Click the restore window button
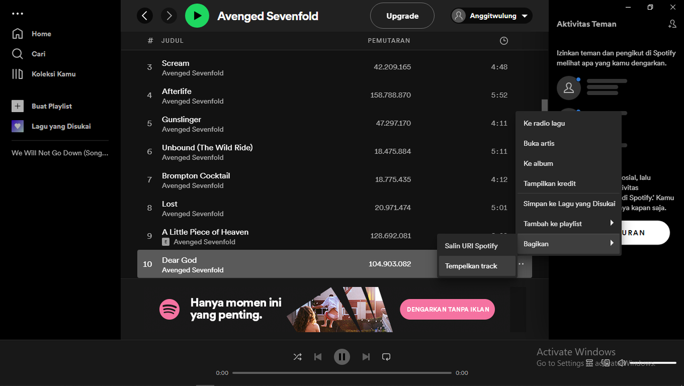Image resolution: width=684 pixels, height=386 pixels. click(650, 7)
